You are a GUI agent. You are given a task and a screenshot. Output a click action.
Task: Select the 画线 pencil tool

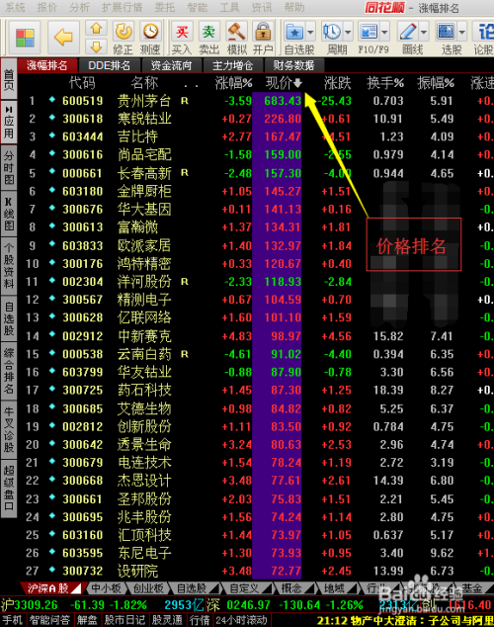(x=408, y=32)
